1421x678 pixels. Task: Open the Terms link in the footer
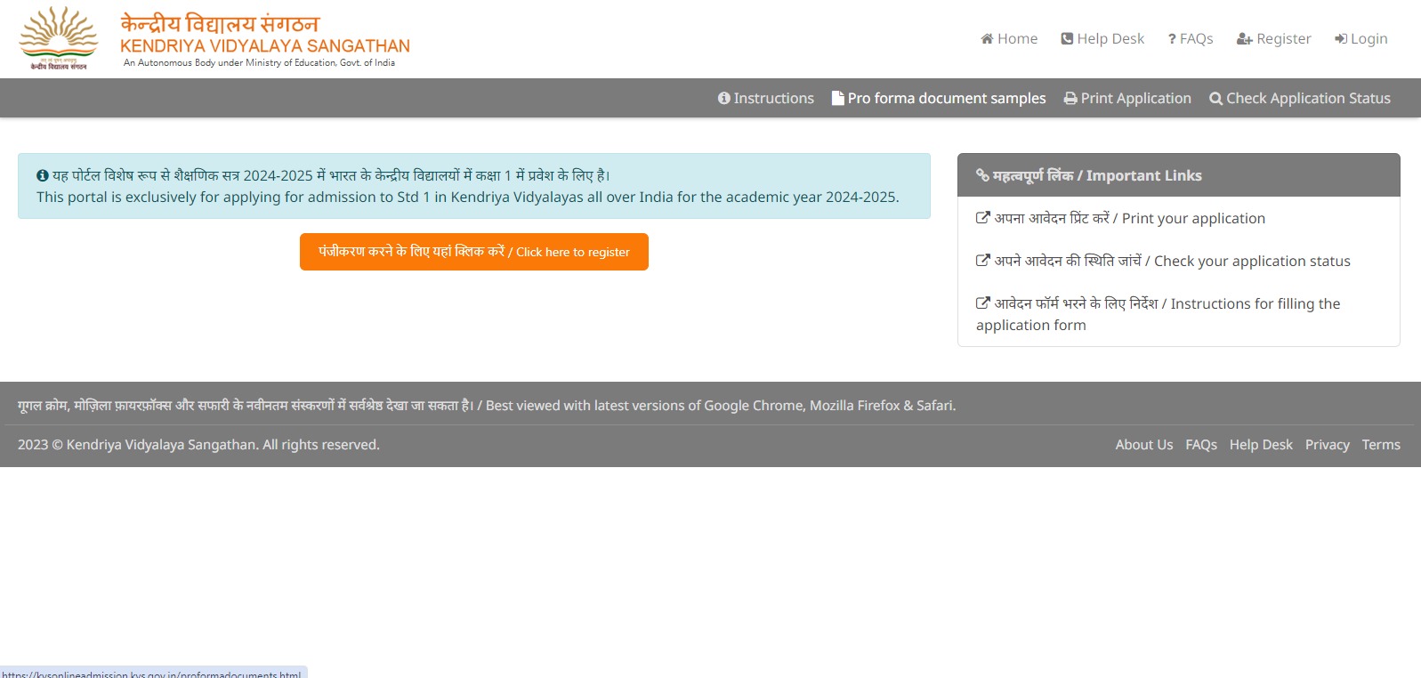click(x=1381, y=445)
